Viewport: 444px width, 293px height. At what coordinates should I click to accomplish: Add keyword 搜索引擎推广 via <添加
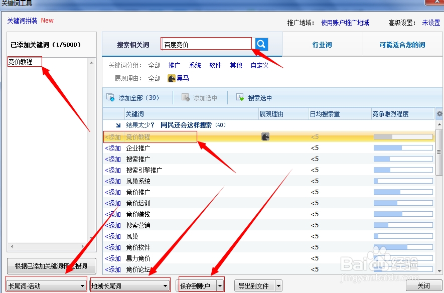[x=113, y=170]
